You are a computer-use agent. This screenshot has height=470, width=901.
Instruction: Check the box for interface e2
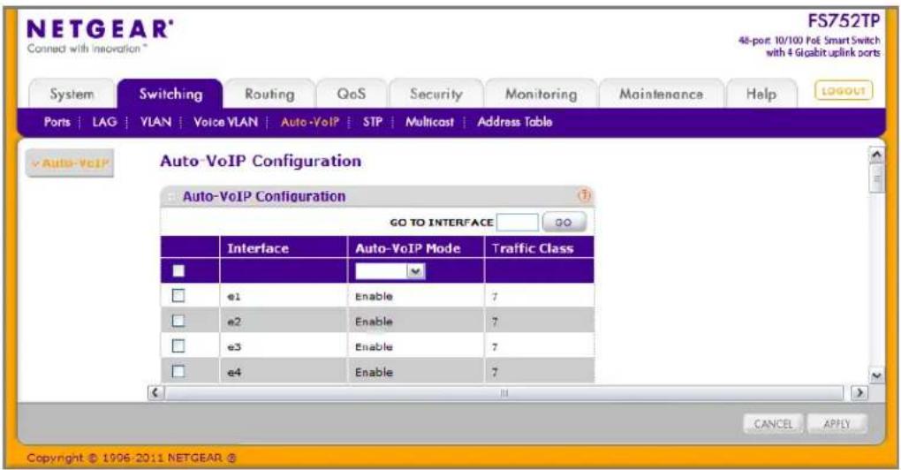click(x=178, y=321)
